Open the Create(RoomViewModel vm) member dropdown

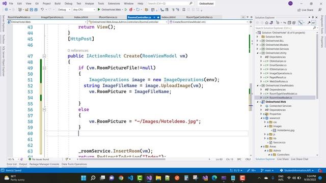(x=209, y=22)
